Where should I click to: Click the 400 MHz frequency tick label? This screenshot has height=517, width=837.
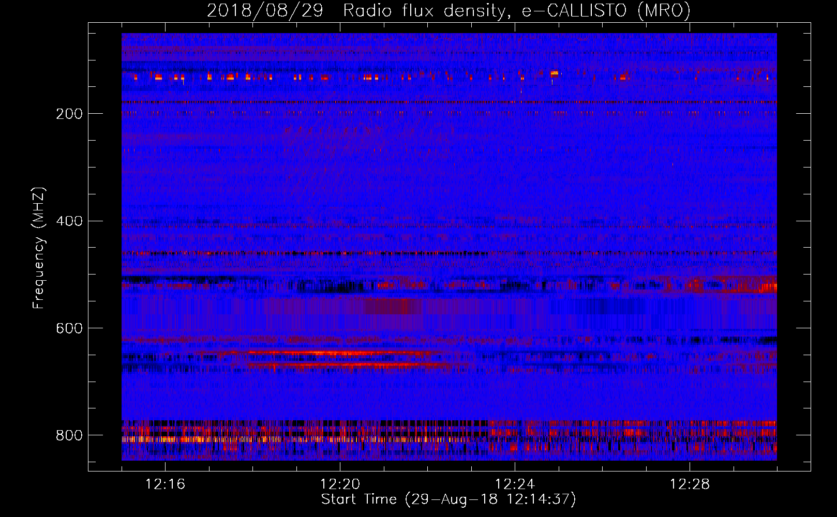coord(69,221)
